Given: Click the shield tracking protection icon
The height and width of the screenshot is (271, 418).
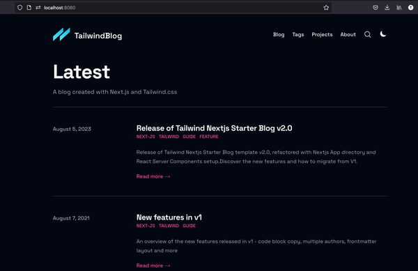Looking at the screenshot, I should coord(20,8).
